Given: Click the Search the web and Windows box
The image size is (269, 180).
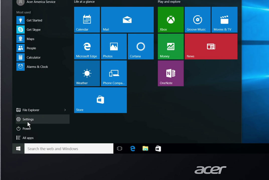Looking at the screenshot, I should point(69,149).
